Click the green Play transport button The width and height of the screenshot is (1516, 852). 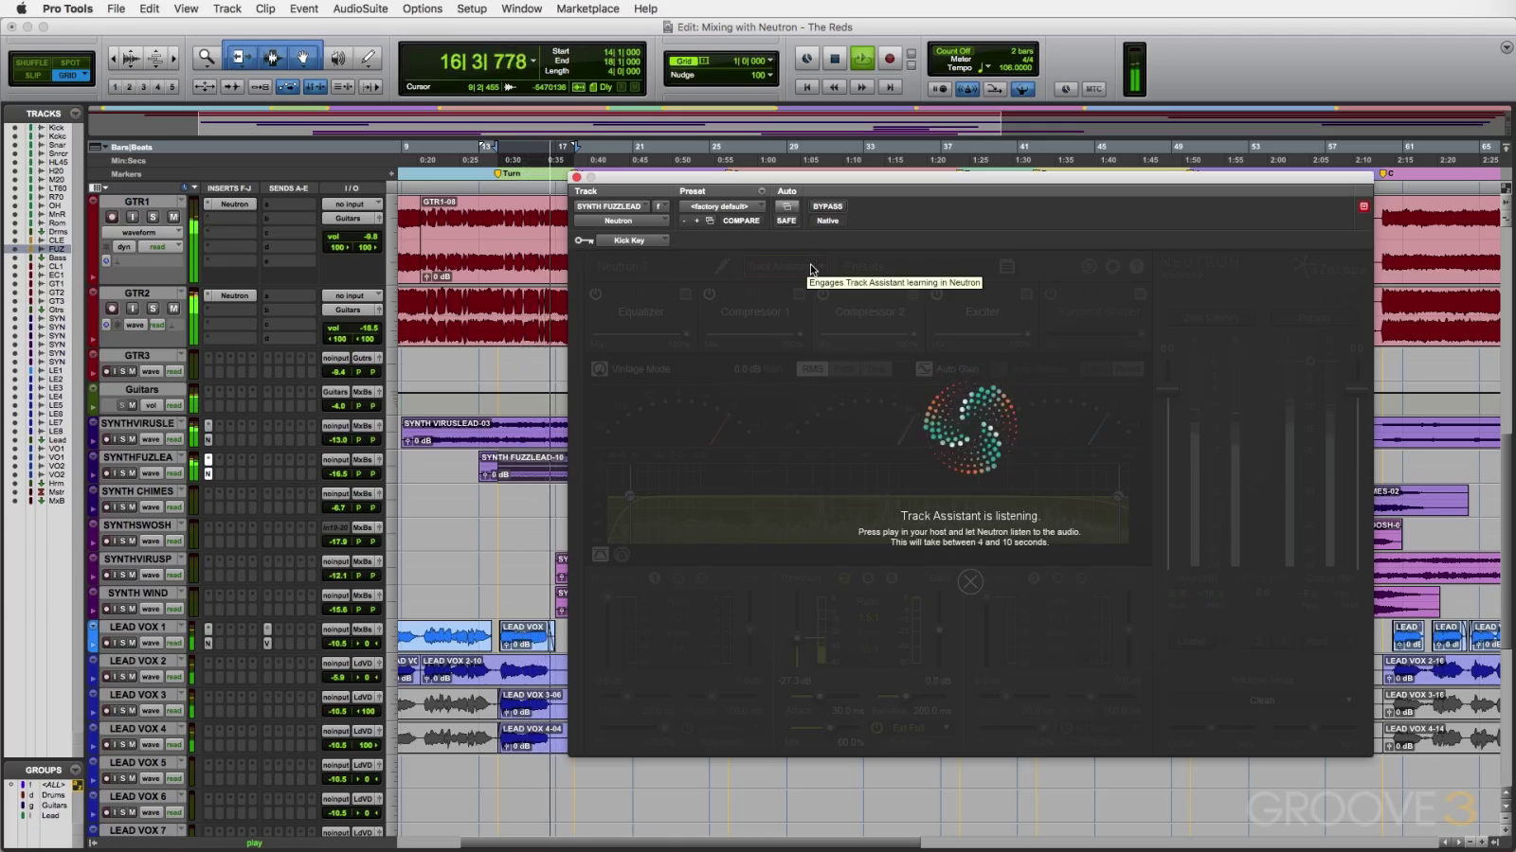click(862, 59)
